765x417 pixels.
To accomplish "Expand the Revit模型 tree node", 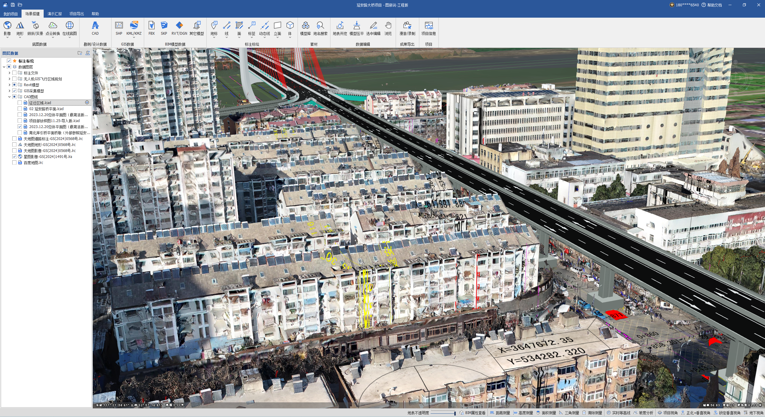I will click(x=9, y=85).
